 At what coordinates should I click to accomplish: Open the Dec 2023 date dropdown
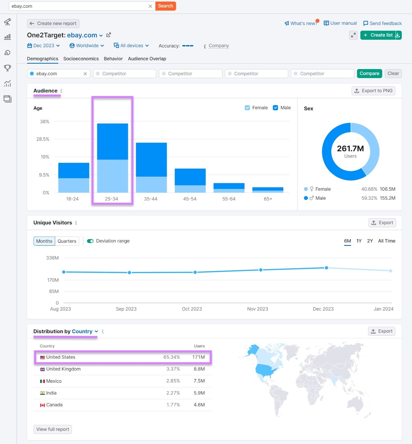pyautogui.click(x=43, y=46)
